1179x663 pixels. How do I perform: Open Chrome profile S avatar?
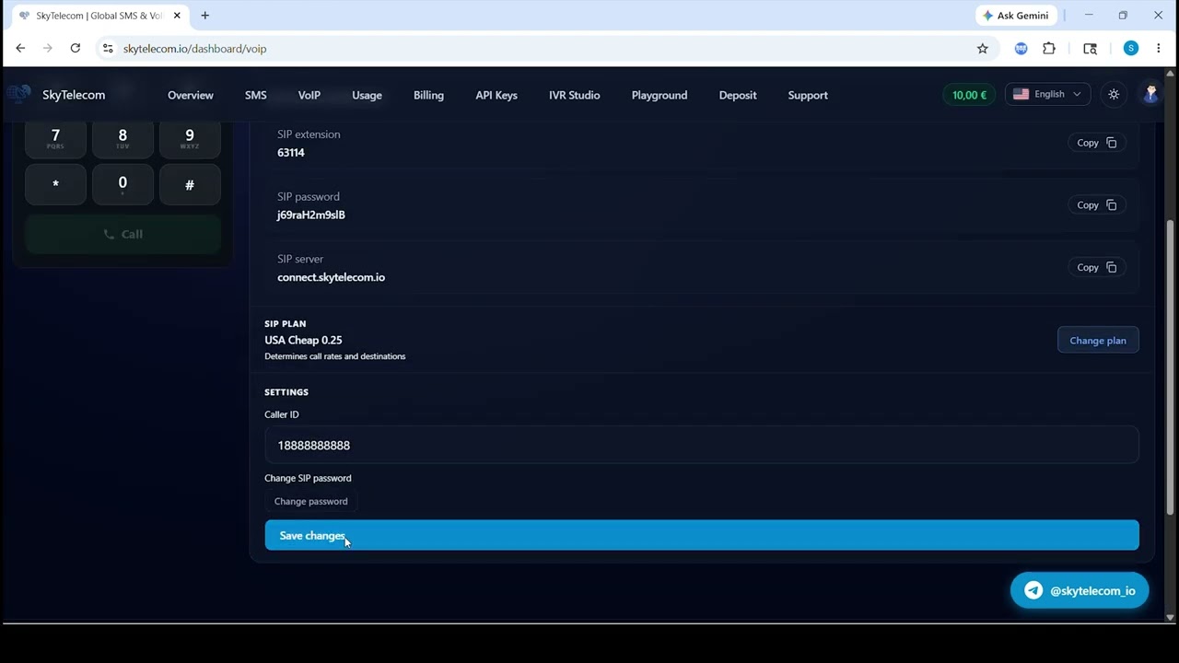[1131, 48]
